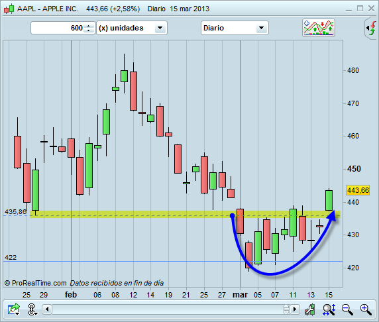The width and height of the screenshot is (379, 322).
Task: Click the cursor mode tool icon
Action: tap(32, 309)
